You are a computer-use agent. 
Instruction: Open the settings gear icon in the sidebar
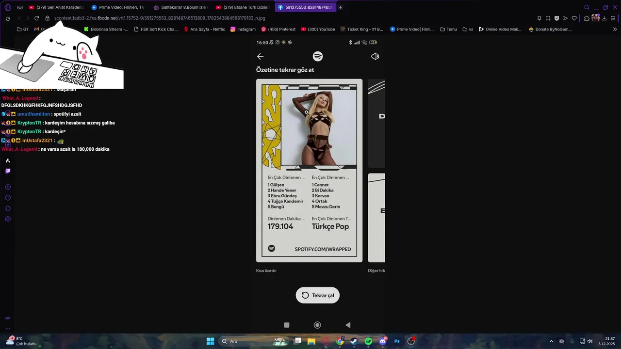point(8,219)
